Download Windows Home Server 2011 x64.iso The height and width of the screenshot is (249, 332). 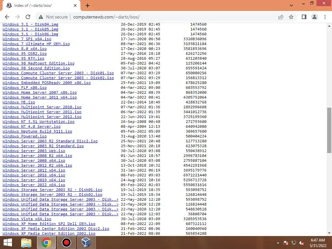[x=40, y=97]
